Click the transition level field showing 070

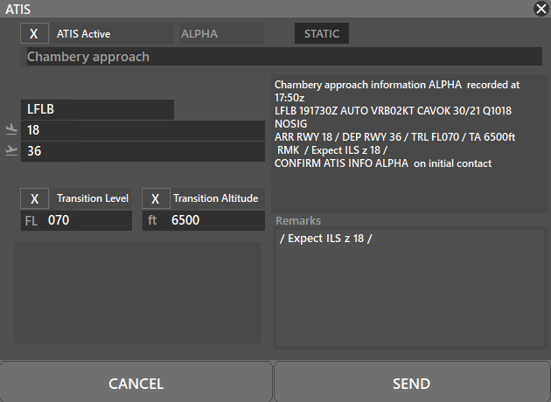click(x=76, y=220)
